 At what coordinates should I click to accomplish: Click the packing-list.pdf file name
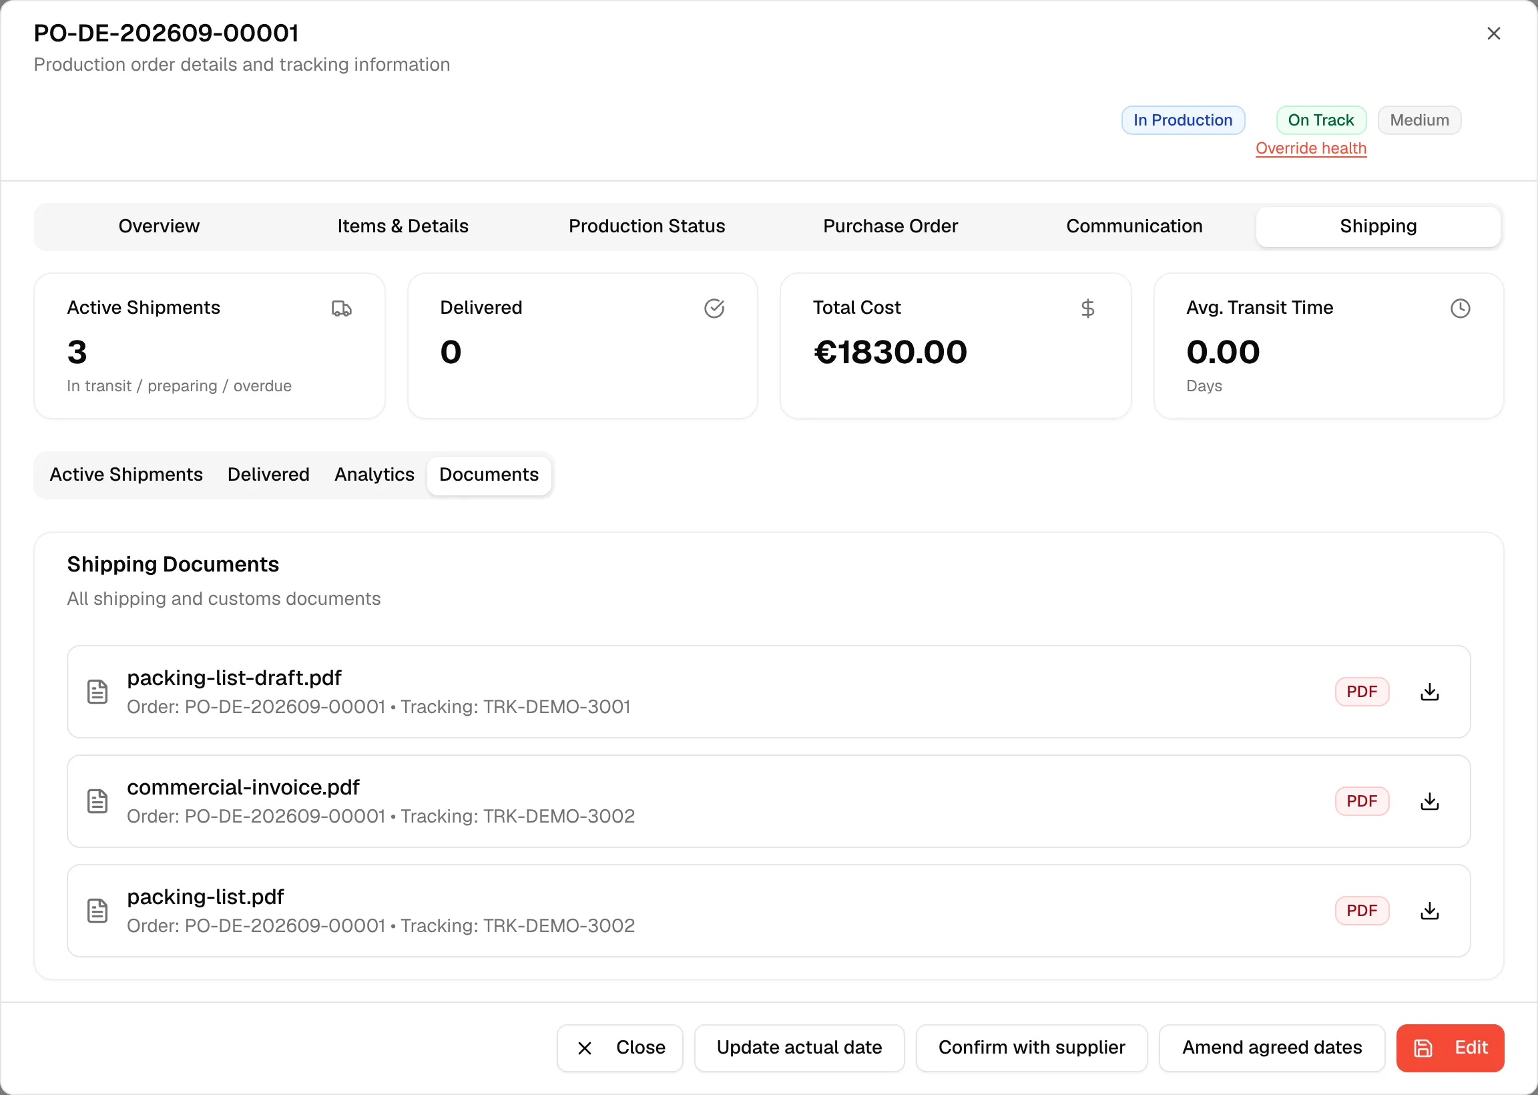point(206,897)
